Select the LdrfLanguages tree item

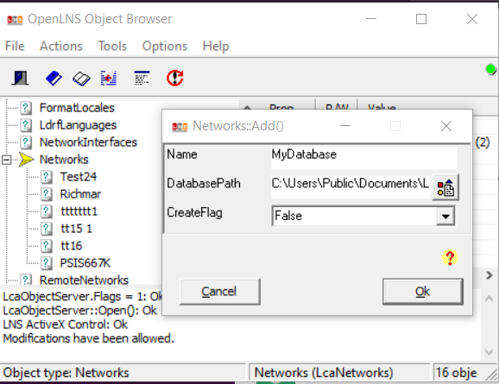78,125
